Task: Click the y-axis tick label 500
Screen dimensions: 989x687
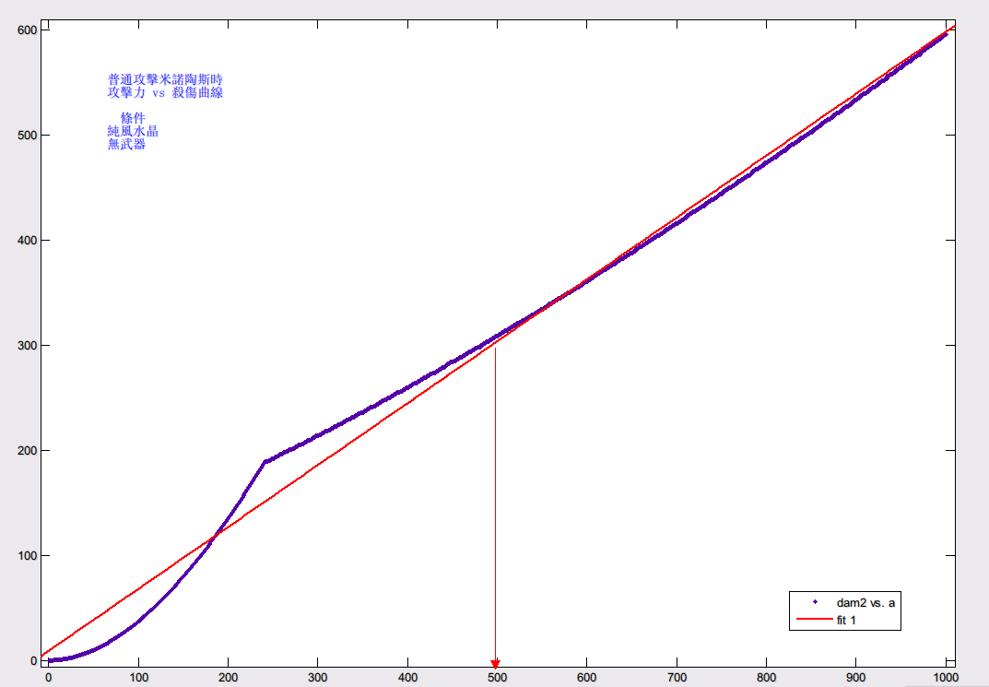Action: (x=26, y=136)
